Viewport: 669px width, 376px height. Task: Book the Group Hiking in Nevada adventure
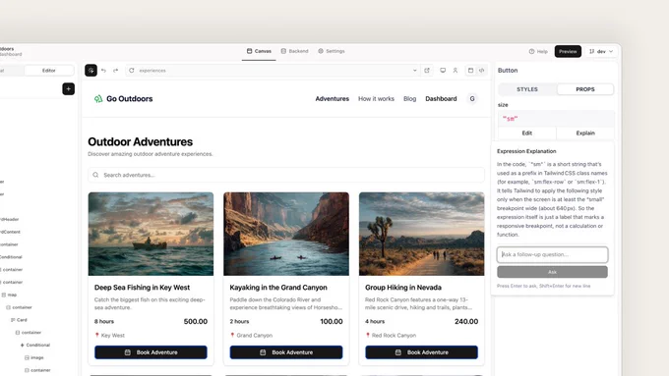(421, 352)
